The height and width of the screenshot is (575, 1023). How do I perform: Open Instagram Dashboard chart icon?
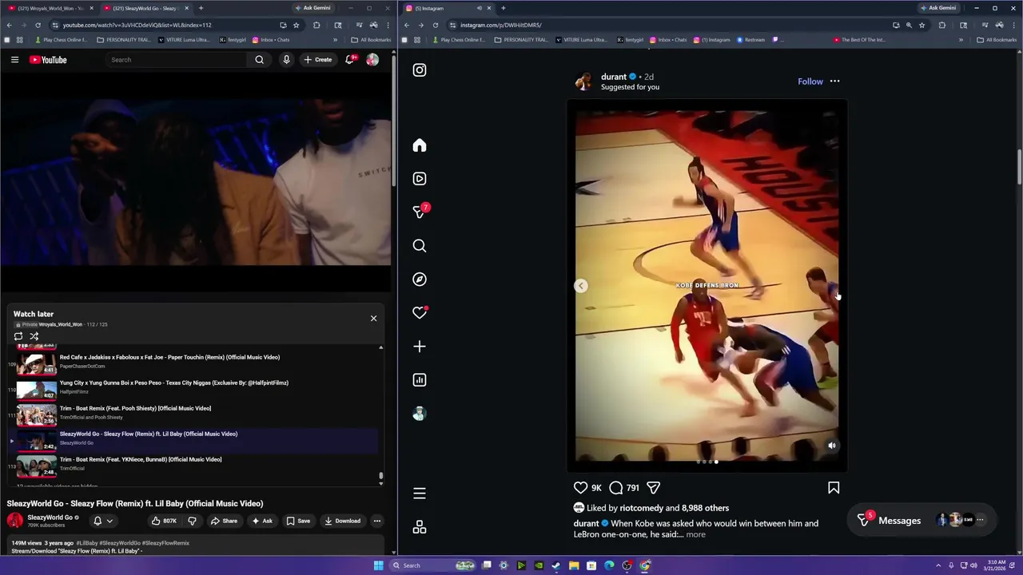tap(420, 380)
